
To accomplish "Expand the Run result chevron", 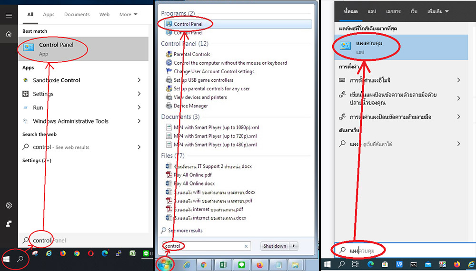I will coord(139,107).
